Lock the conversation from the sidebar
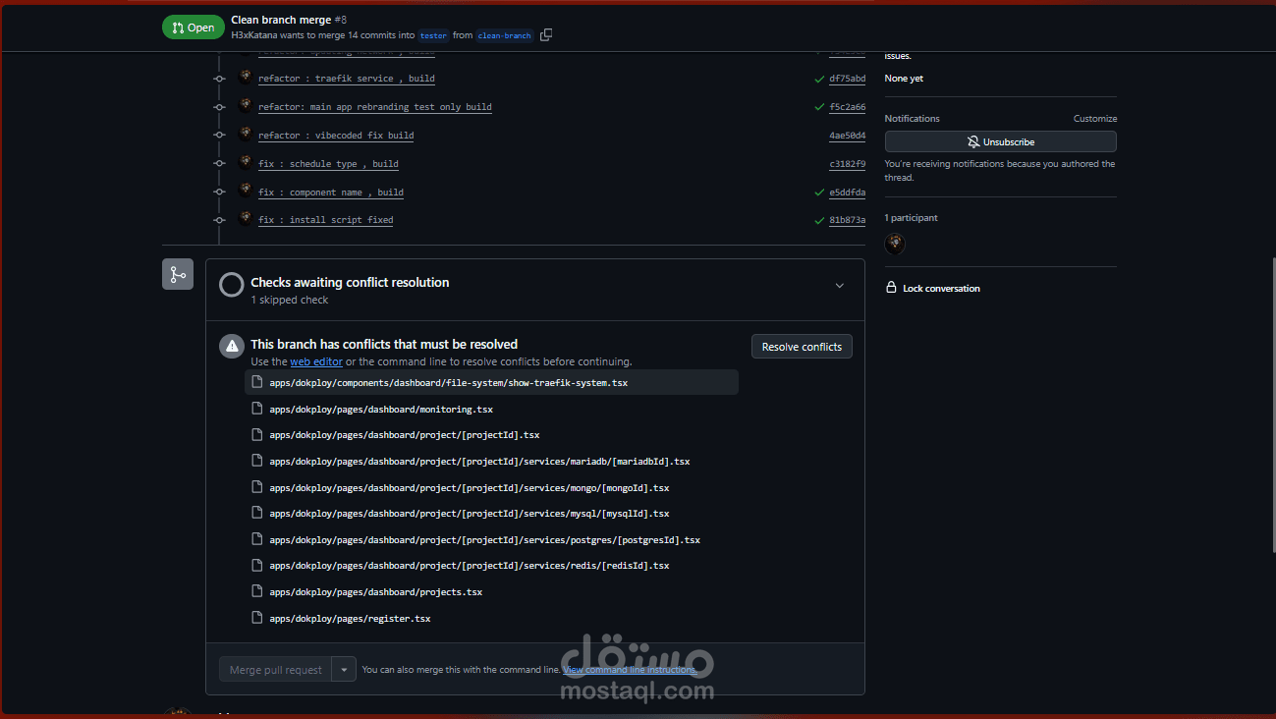 point(933,289)
